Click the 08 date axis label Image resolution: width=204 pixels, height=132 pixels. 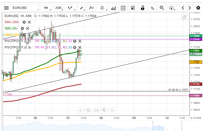(101, 118)
